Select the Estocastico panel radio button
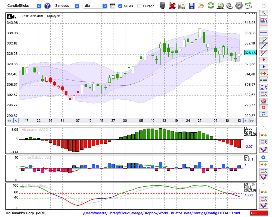This screenshot has height=217, width=272. [264, 185]
